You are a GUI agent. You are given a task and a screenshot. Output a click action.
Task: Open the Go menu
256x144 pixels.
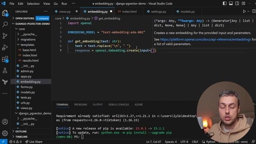[56, 4]
